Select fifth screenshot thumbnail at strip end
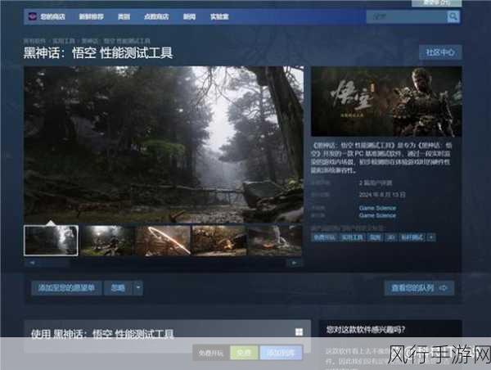Screen dimensions: 491x370 click(275, 241)
